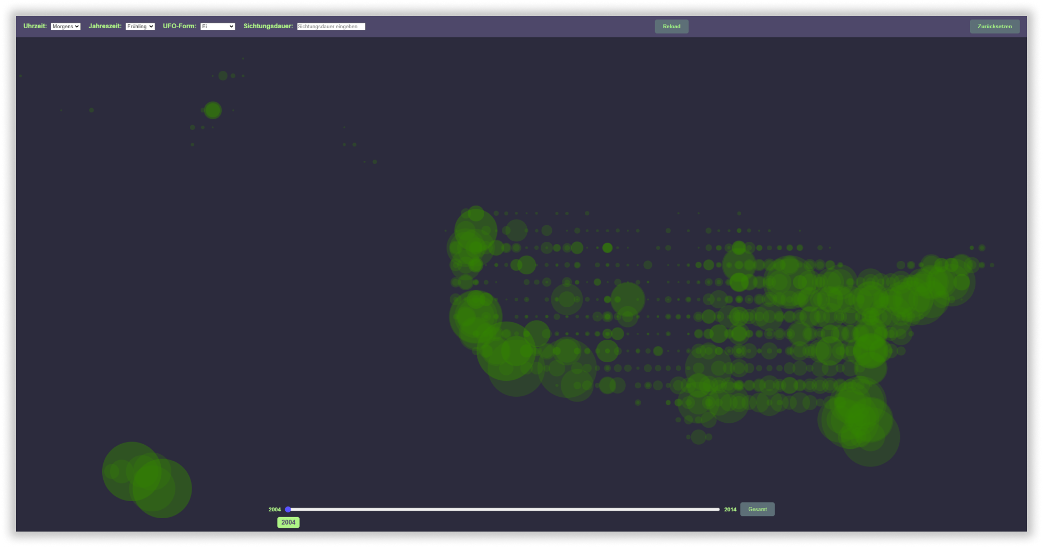Click the large bubble cluster in the Pacific Northwest
The height and width of the screenshot is (548, 1043).
pos(475,232)
